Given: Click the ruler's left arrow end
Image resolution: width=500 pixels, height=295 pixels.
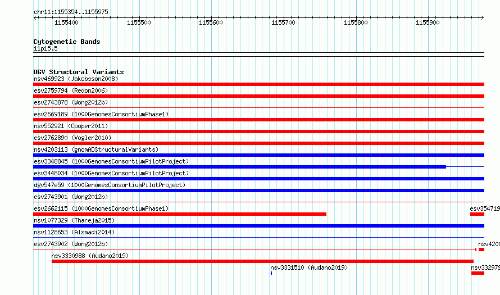Looking at the screenshot, I should 35,17.
